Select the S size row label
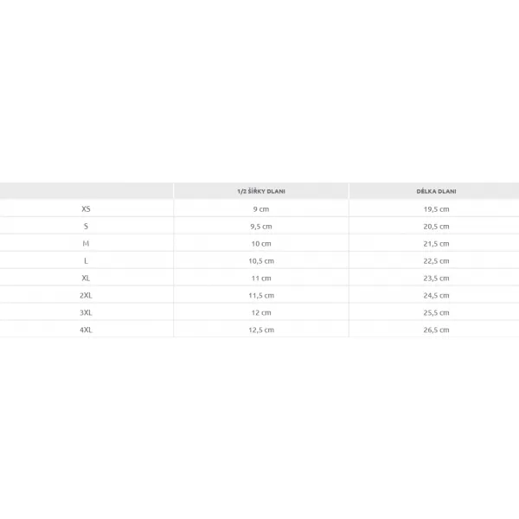Image resolution: width=519 pixels, height=519 pixels. tap(86, 226)
